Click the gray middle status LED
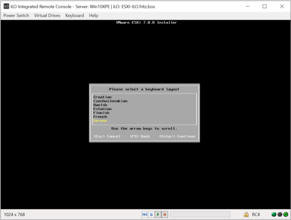This screenshot has height=220, width=291. 279,215
